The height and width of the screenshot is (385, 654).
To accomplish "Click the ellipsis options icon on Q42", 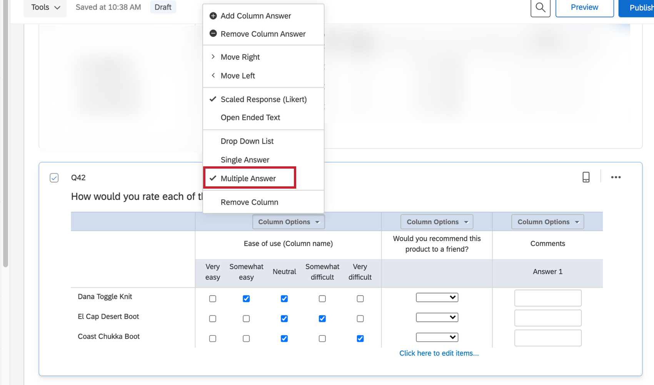I will 616,177.
